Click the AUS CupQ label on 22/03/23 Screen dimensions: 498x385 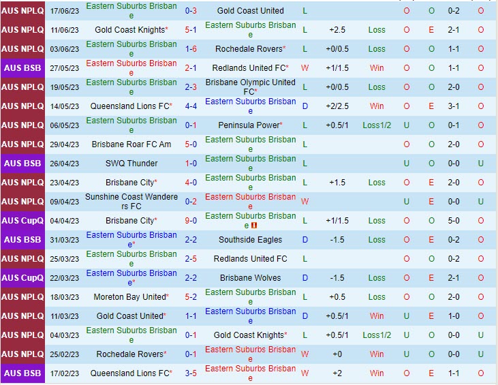click(22, 277)
